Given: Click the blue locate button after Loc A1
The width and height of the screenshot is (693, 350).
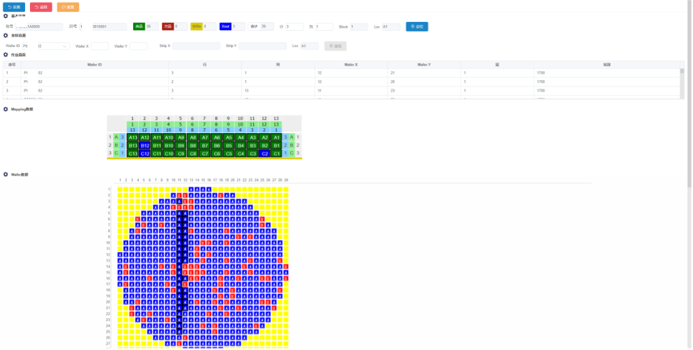Looking at the screenshot, I should [x=417, y=26].
